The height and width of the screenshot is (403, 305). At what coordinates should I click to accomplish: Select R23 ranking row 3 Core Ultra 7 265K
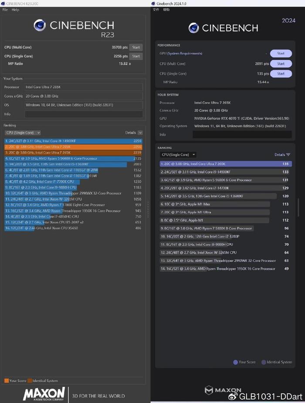(73, 152)
